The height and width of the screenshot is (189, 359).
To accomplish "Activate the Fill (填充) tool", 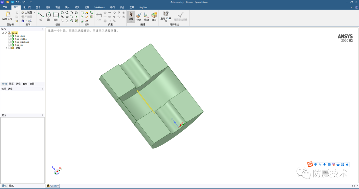I will [154, 17].
